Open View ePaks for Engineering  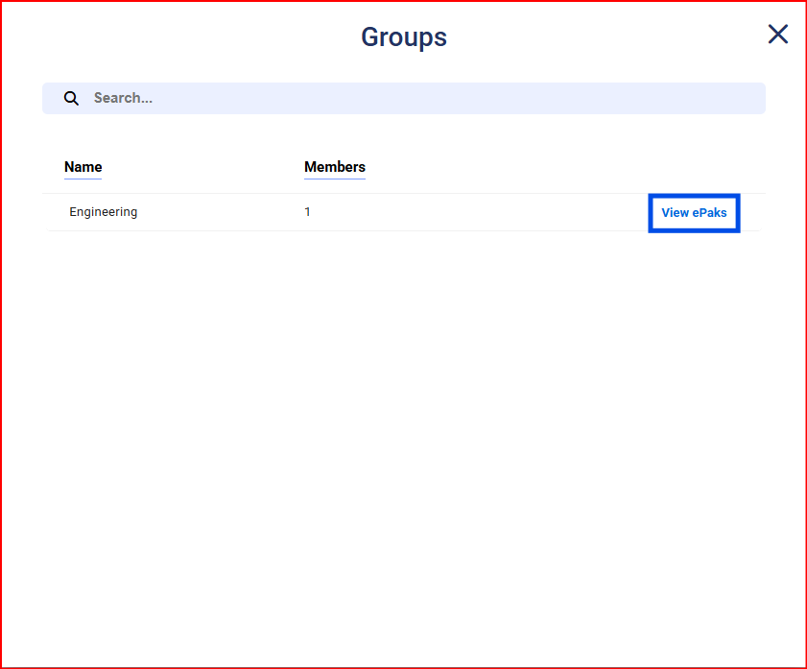click(x=694, y=213)
